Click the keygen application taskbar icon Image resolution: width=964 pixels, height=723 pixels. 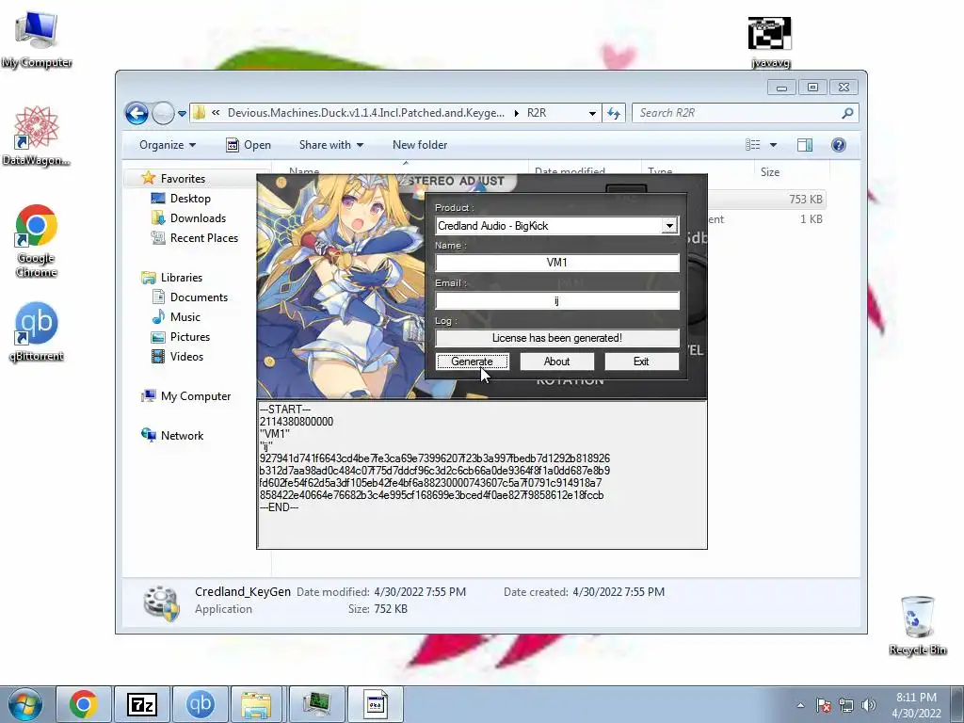click(x=376, y=704)
